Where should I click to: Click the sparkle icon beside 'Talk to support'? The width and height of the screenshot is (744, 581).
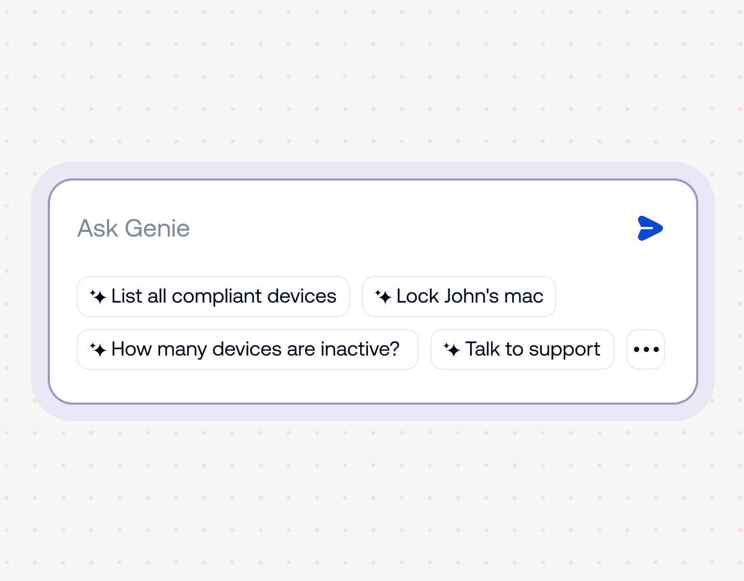pos(453,349)
